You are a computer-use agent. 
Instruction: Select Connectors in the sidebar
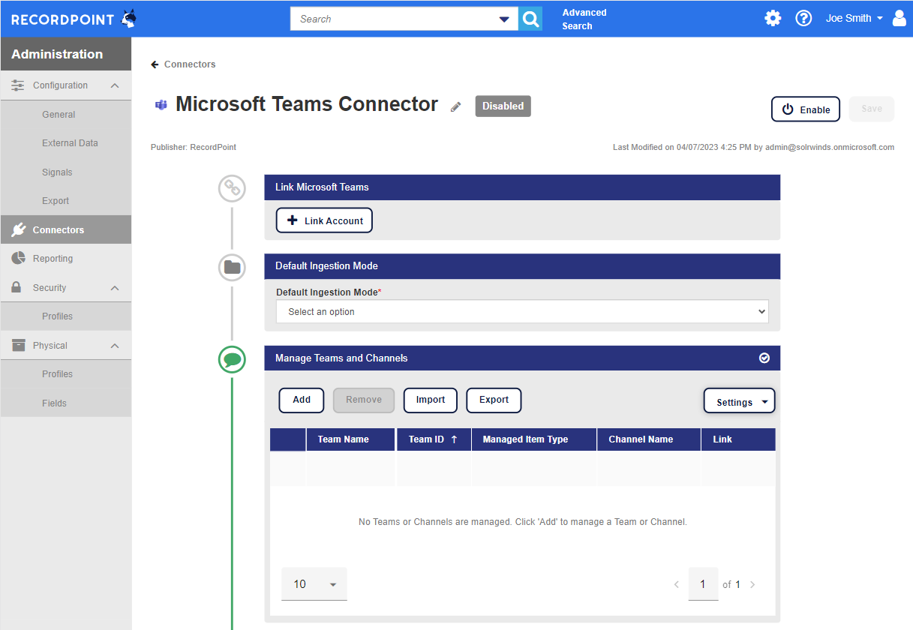[66, 229]
